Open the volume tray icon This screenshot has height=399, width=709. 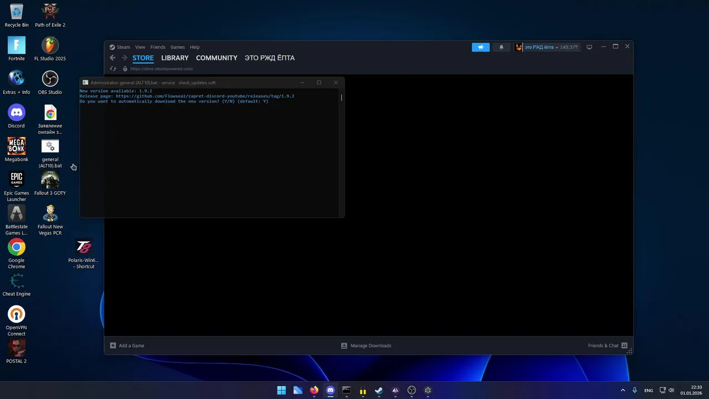tap(671, 390)
